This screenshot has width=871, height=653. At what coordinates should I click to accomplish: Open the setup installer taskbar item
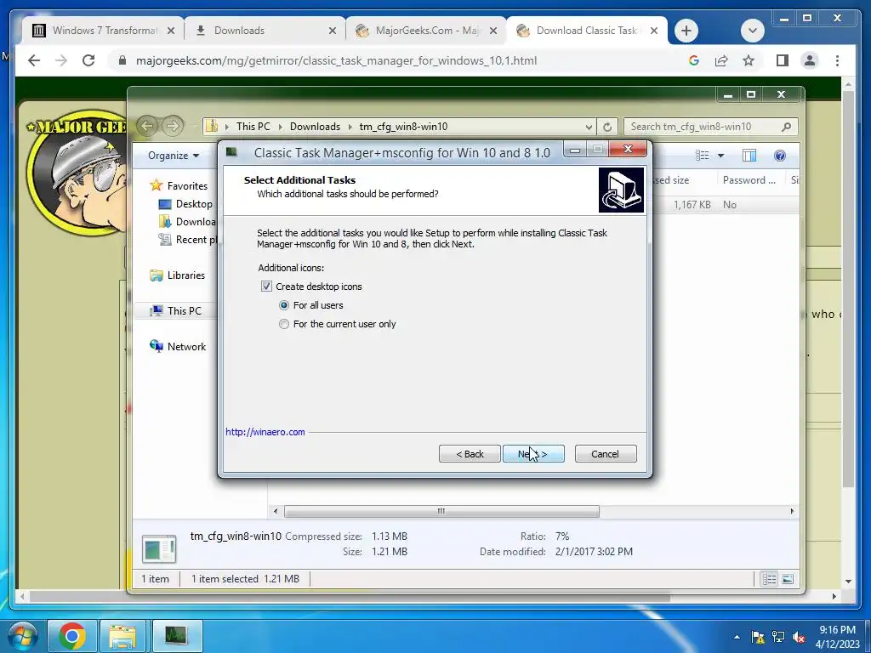point(177,636)
